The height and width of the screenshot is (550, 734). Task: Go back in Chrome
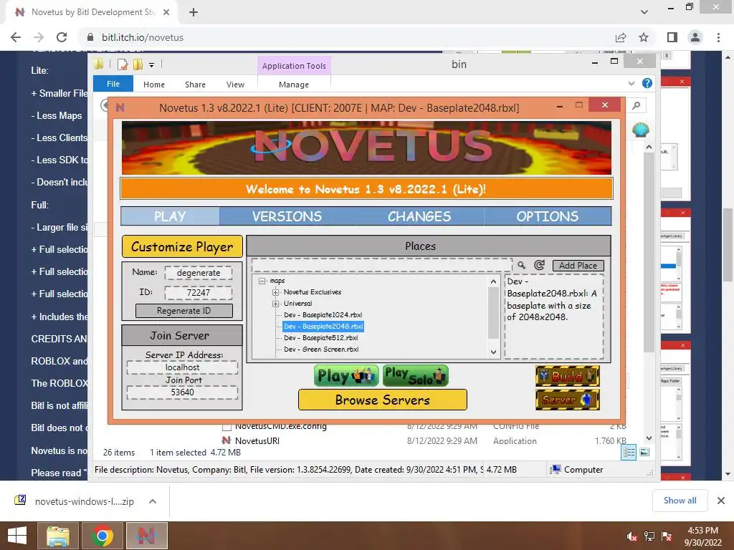[16, 37]
